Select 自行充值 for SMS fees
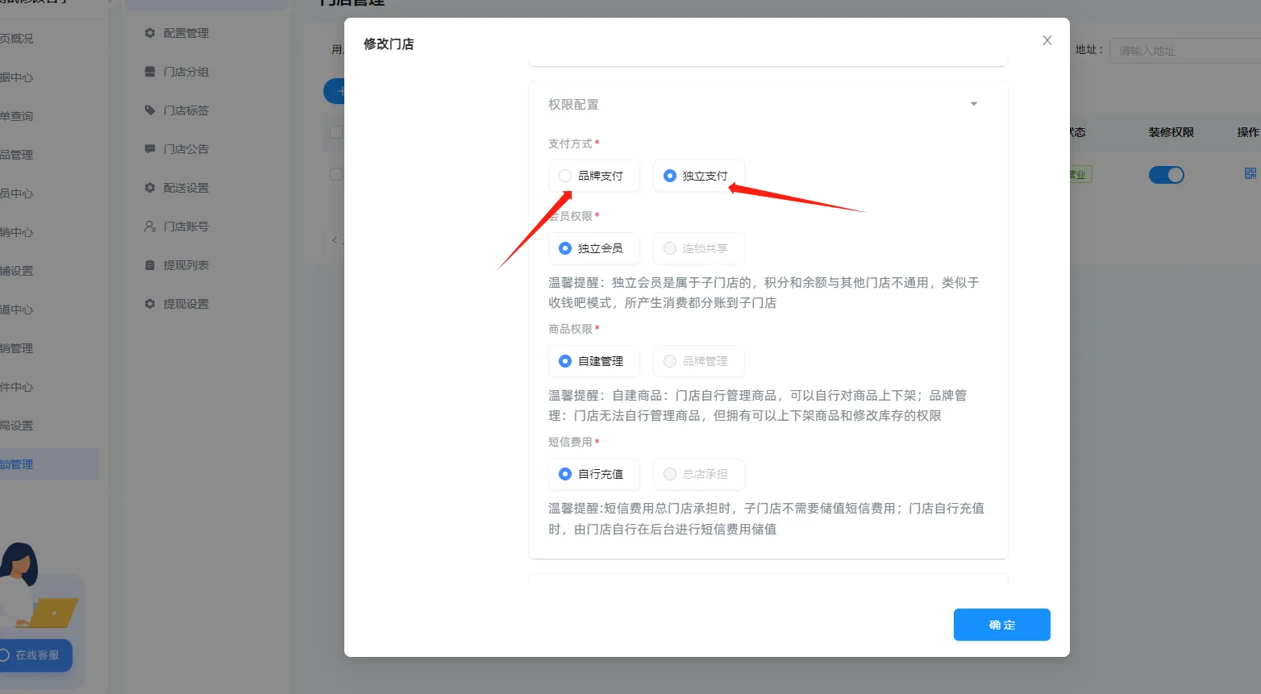1261x694 pixels. [594, 474]
